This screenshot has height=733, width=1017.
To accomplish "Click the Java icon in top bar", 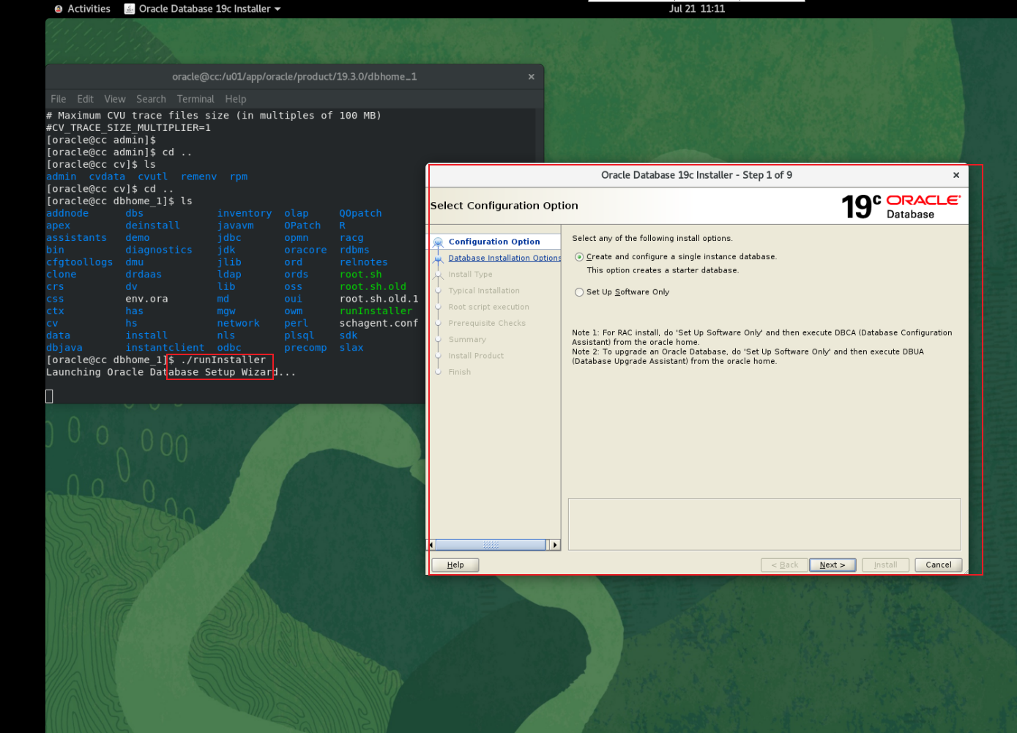I will 130,9.
